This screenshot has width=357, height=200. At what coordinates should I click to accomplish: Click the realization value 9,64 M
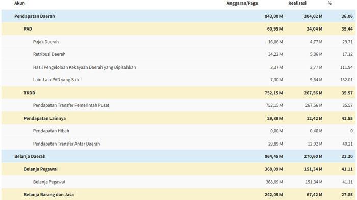click(x=316, y=80)
